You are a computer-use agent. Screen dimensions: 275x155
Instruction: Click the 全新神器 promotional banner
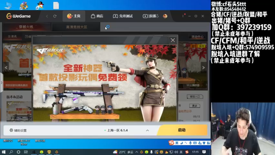pyautogui.click(x=104, y=83)
